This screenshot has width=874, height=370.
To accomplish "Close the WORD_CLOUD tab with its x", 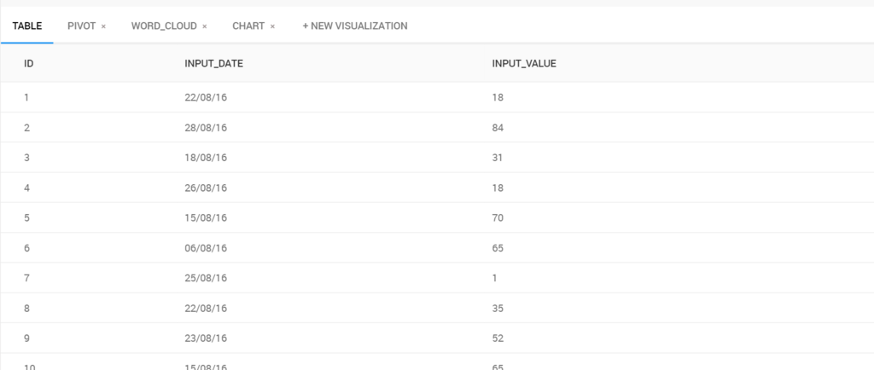I will [x=205, y=26].
